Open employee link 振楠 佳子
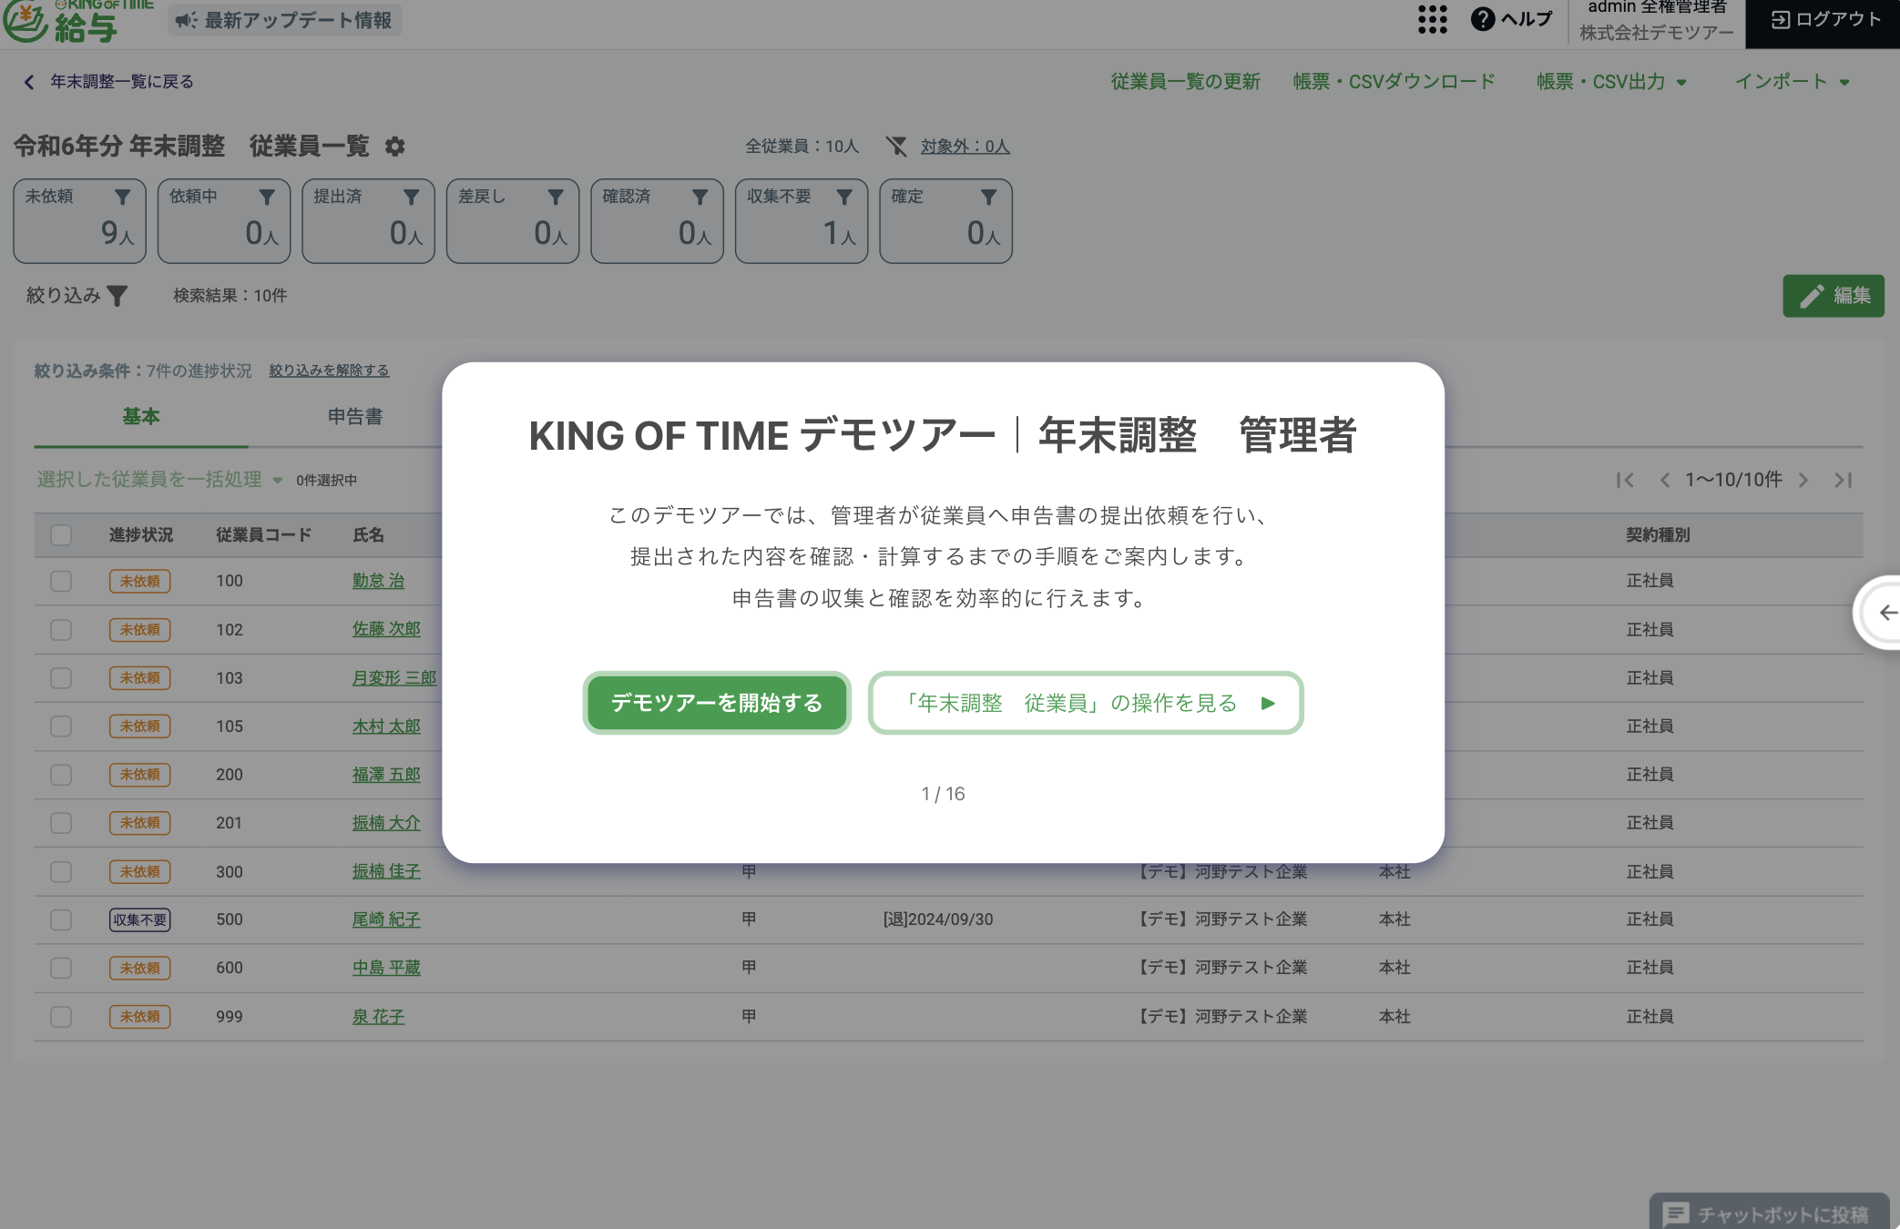This screenshot has width=1900, height=1229. [386, 871]
